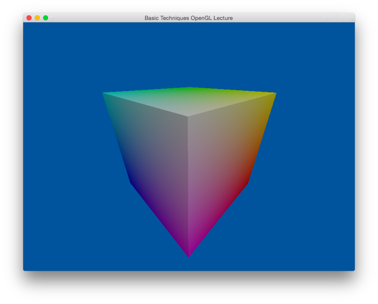Viewport: 378px width, 304px height.
Task: Click the green zoom button in title bar
Action: coord(46,18)
